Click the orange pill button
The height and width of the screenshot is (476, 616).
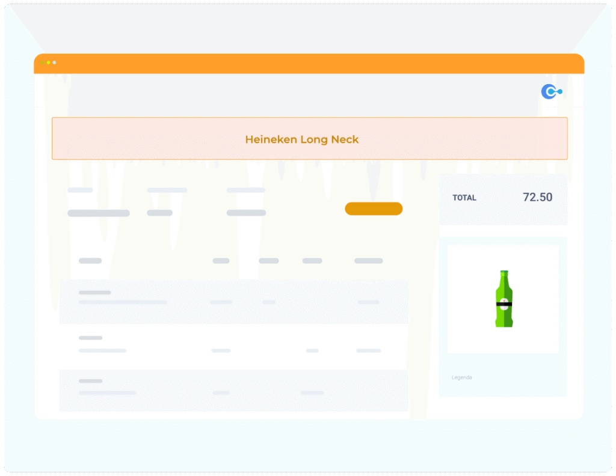[374, 209]
